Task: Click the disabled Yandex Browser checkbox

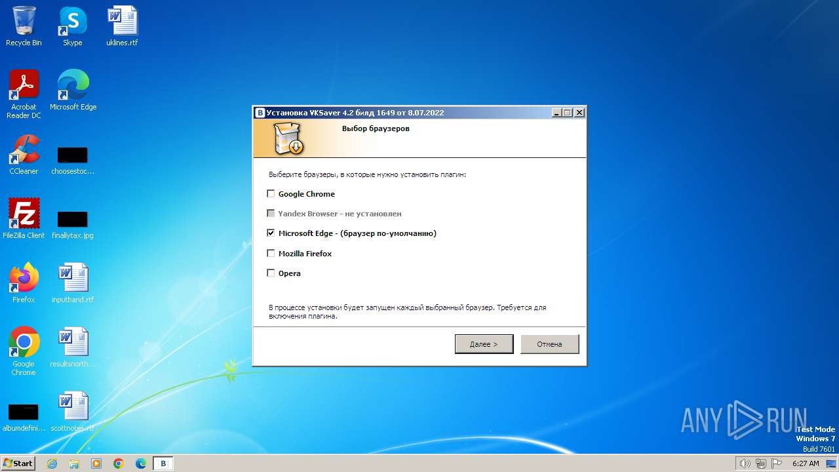Action: point(271,213)
